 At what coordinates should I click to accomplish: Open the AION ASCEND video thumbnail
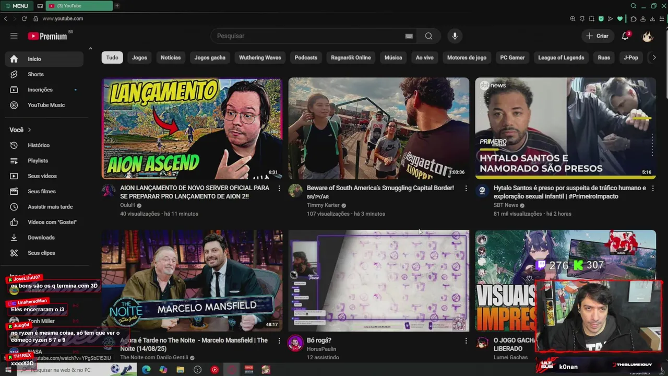coord(192,128)
